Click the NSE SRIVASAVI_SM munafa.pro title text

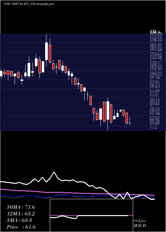29,4
